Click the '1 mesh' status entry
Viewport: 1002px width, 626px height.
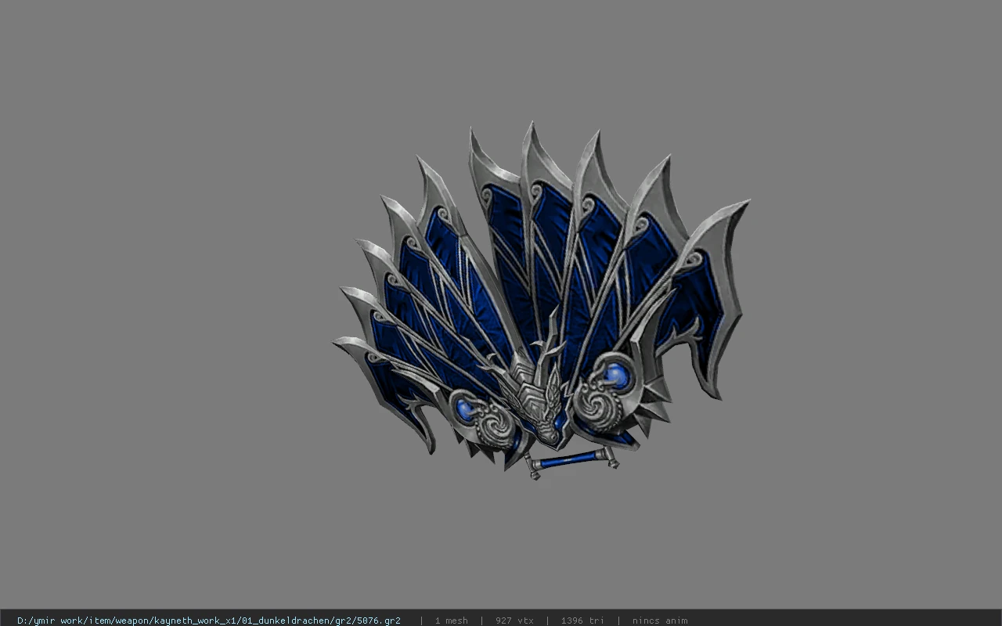(x=451, y=621)
